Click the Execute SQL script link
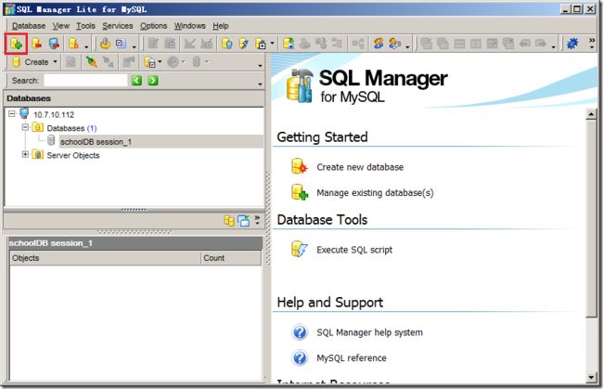 coord(354,250)
